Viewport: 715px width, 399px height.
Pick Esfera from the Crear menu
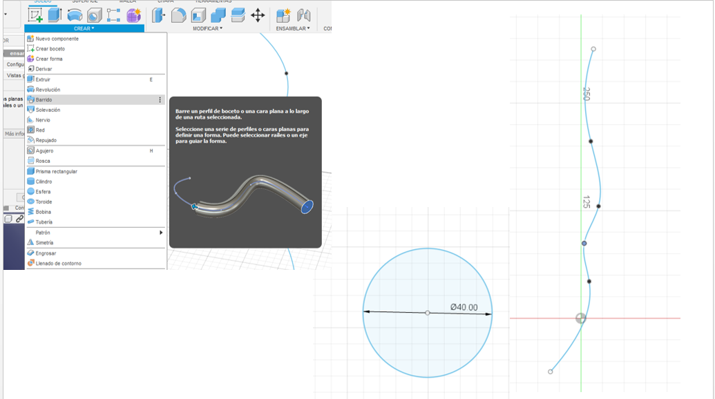(96, 192)
